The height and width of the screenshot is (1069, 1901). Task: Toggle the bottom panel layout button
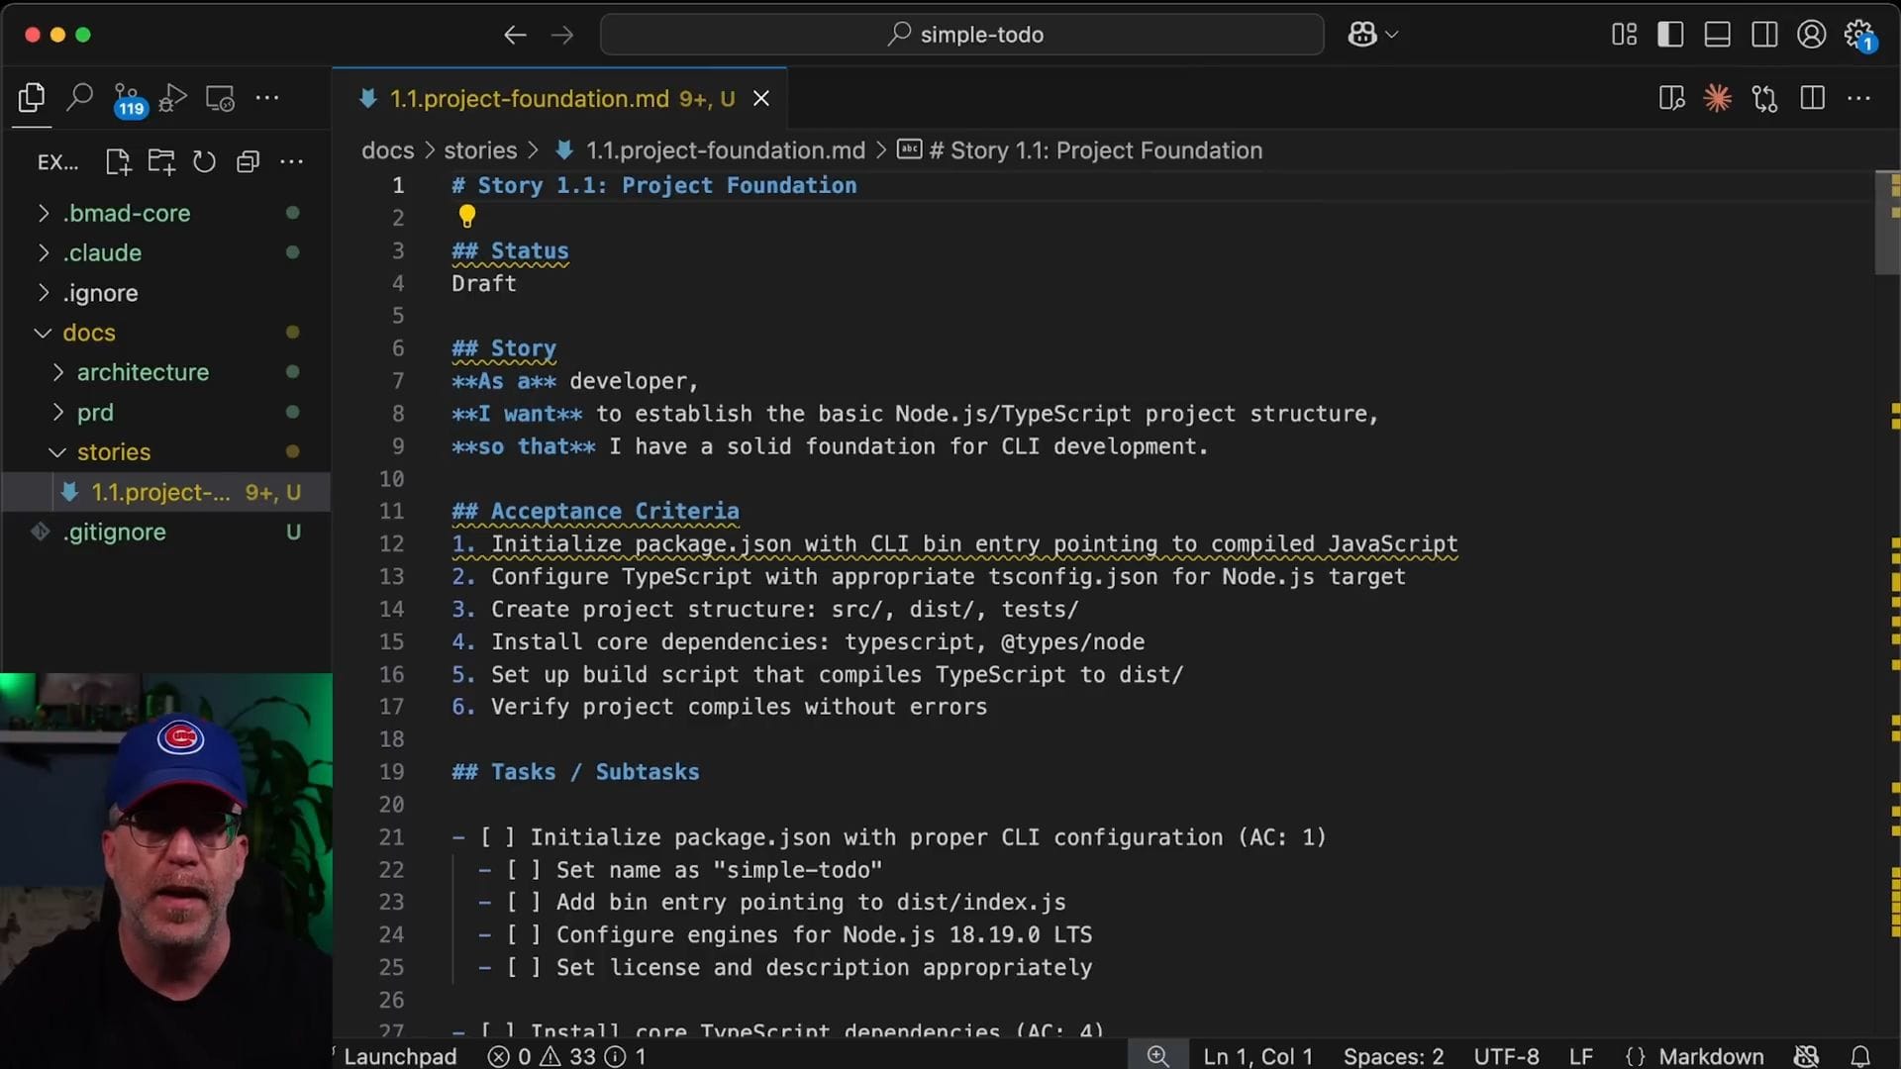click(1717, 35)
